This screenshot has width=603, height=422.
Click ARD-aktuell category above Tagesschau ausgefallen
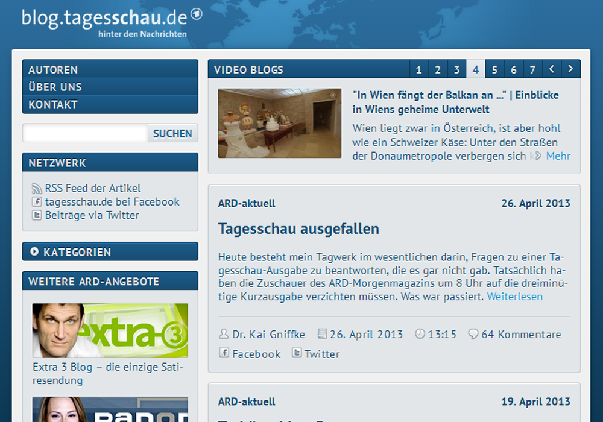tap(247, 203)
